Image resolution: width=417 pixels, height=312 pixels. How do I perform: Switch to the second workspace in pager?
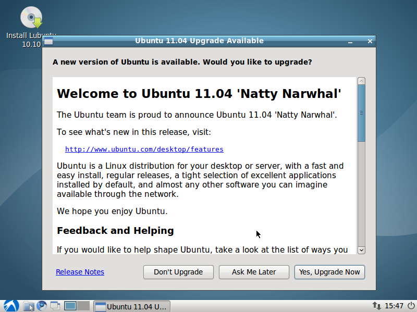click(83, 306)
